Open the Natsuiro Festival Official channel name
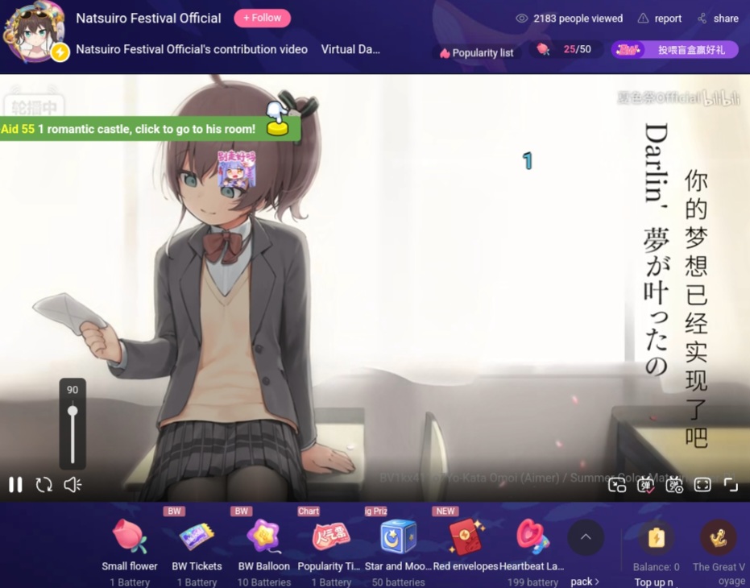The width and height of the screenshot is (750, 588). coord(148,19)
